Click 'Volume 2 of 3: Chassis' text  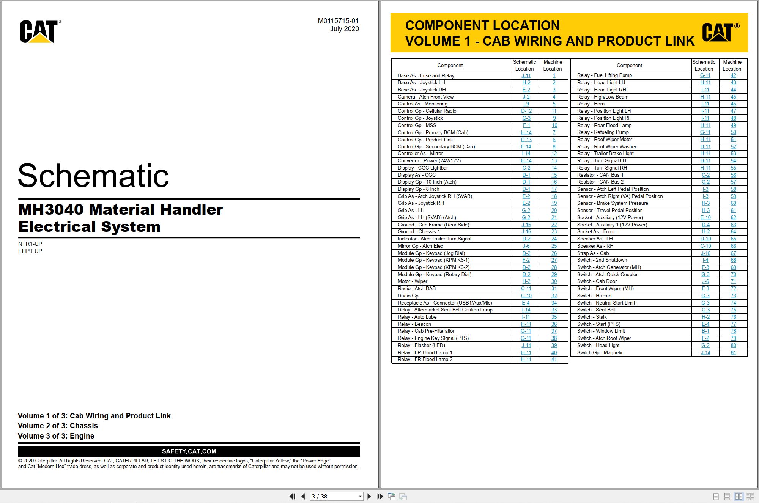click(x=58, y=426)
